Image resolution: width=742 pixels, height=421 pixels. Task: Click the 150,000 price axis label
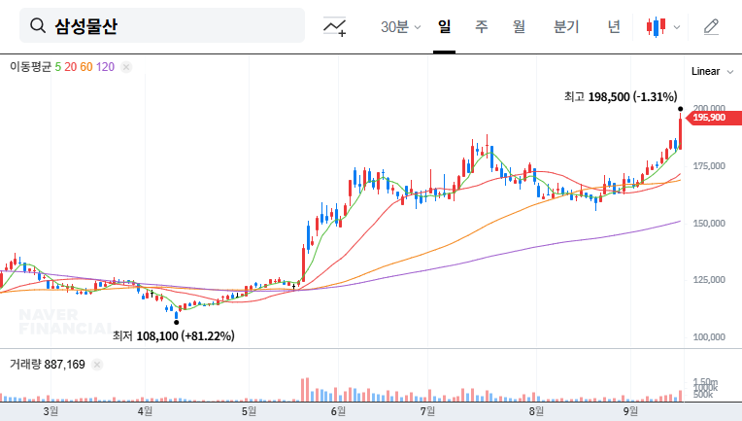[x=709, y=223]
